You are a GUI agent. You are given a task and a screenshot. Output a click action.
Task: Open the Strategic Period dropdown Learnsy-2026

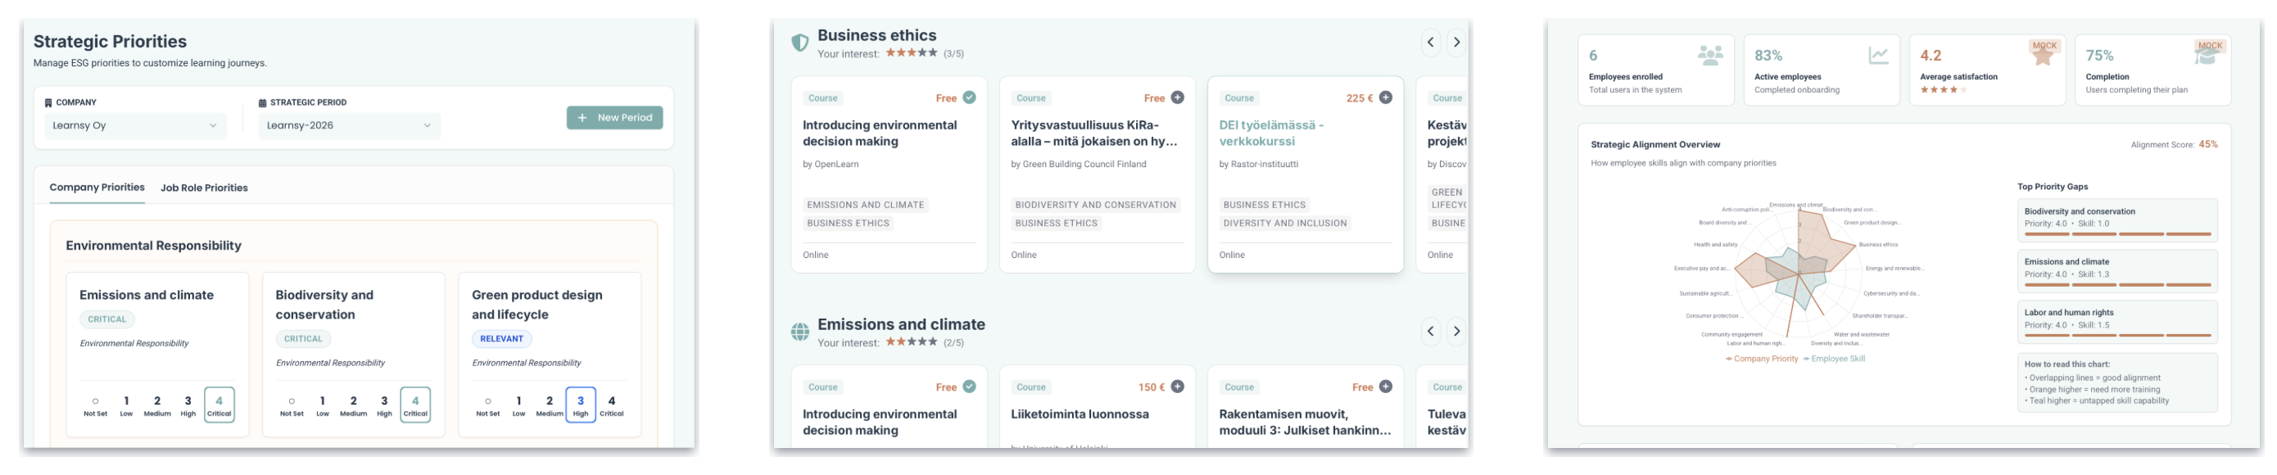pyautogui.click(x=348, y=125)
